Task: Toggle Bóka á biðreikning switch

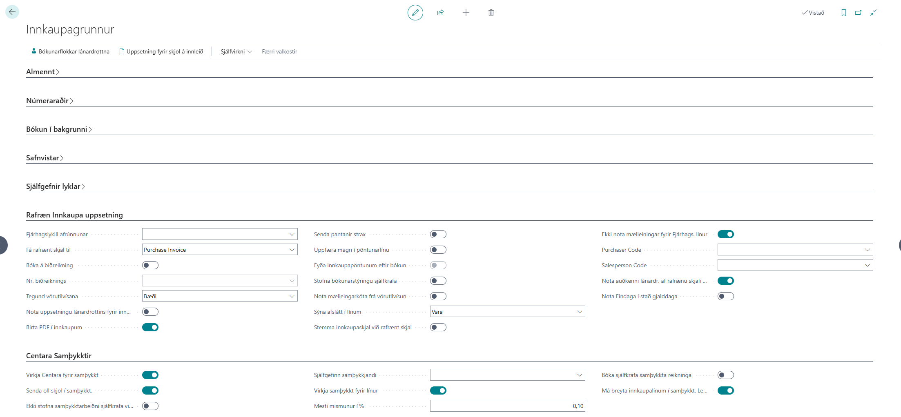Action: coord(150,265)
